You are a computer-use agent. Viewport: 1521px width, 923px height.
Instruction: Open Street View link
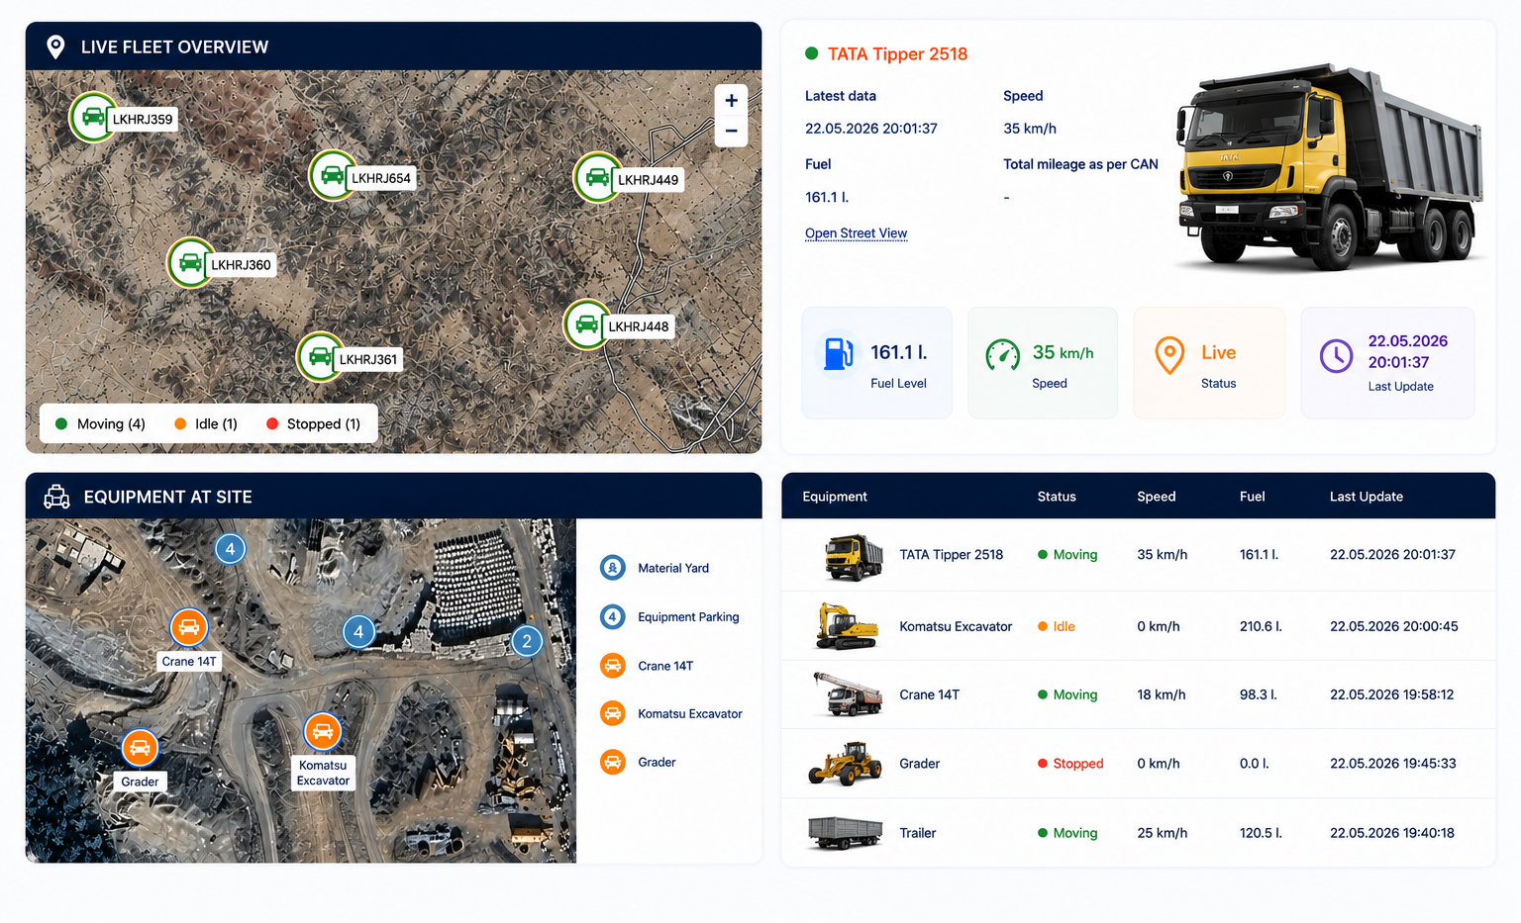coord(856,233)
